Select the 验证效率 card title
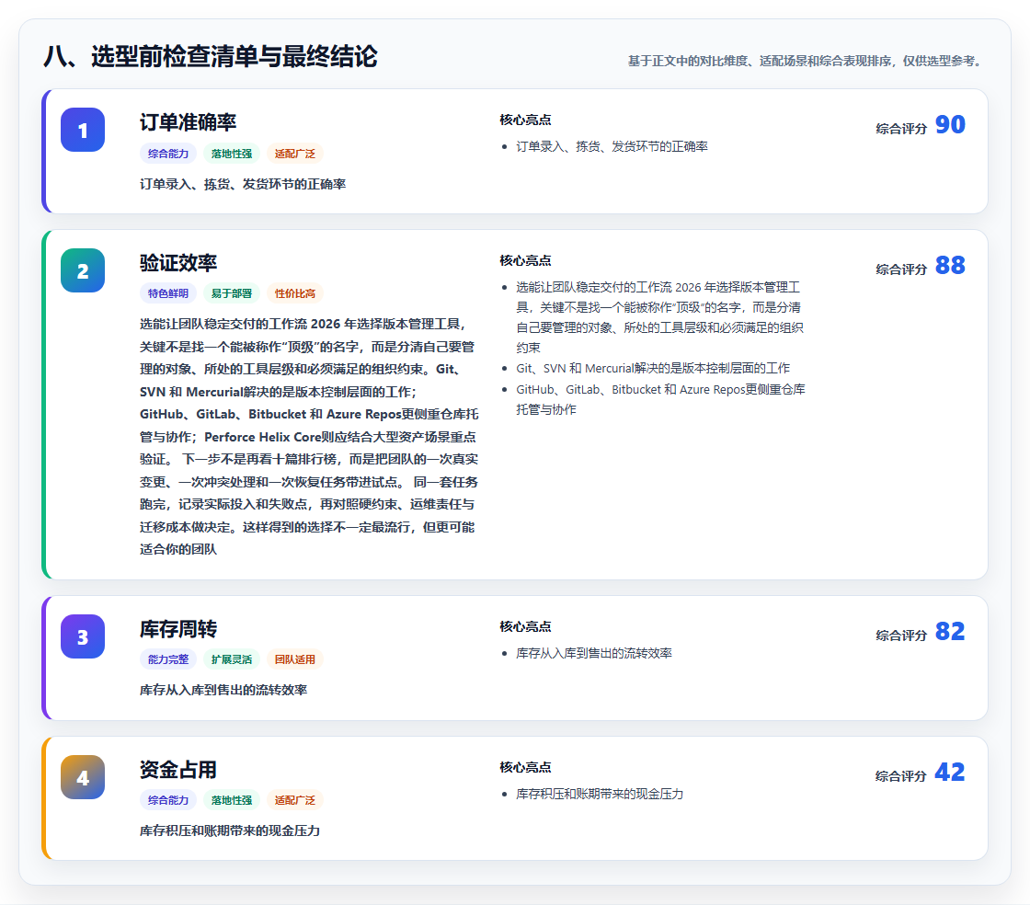Image resolution: width=1030 pixels, height=905 pixels. coord(178,263)
